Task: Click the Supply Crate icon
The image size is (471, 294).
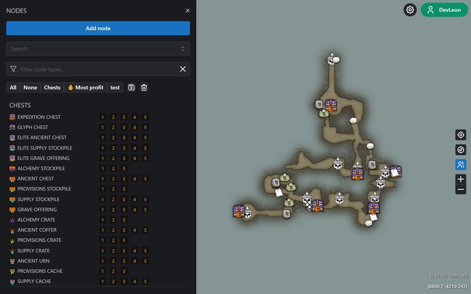Action: click(x=12, y=250)
